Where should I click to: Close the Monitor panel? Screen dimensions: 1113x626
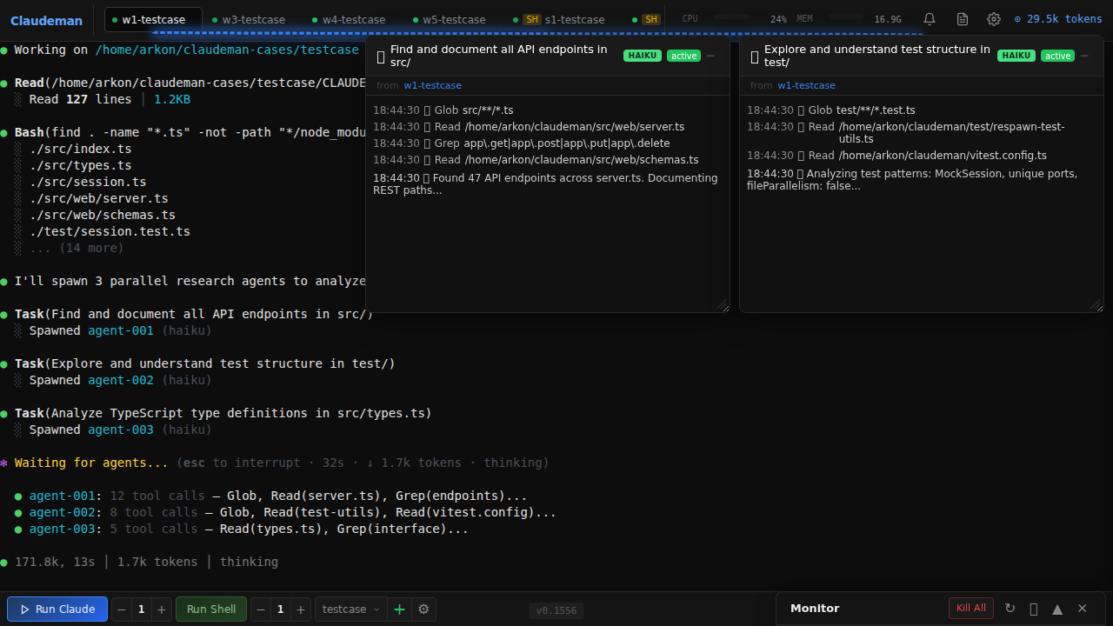[1083, 609]
